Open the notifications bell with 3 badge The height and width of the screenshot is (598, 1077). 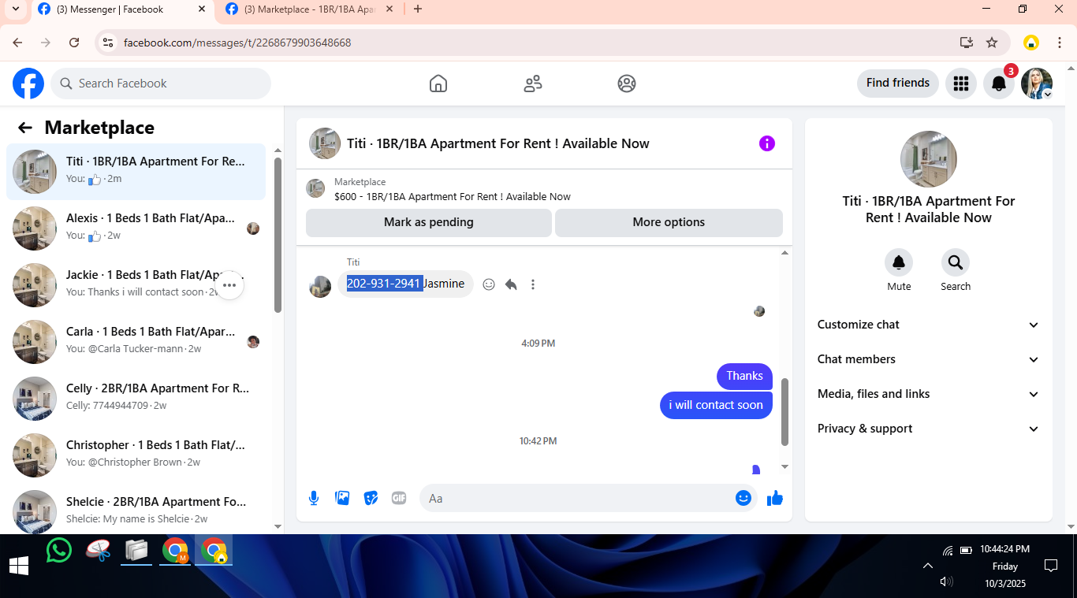(999, 84)
